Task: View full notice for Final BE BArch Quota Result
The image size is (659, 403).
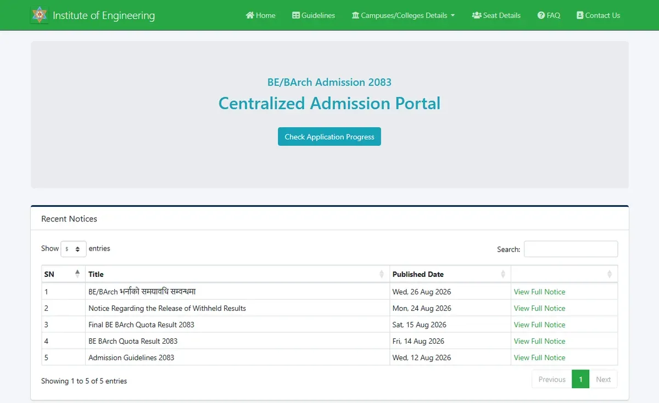Action: pos(539,325)
